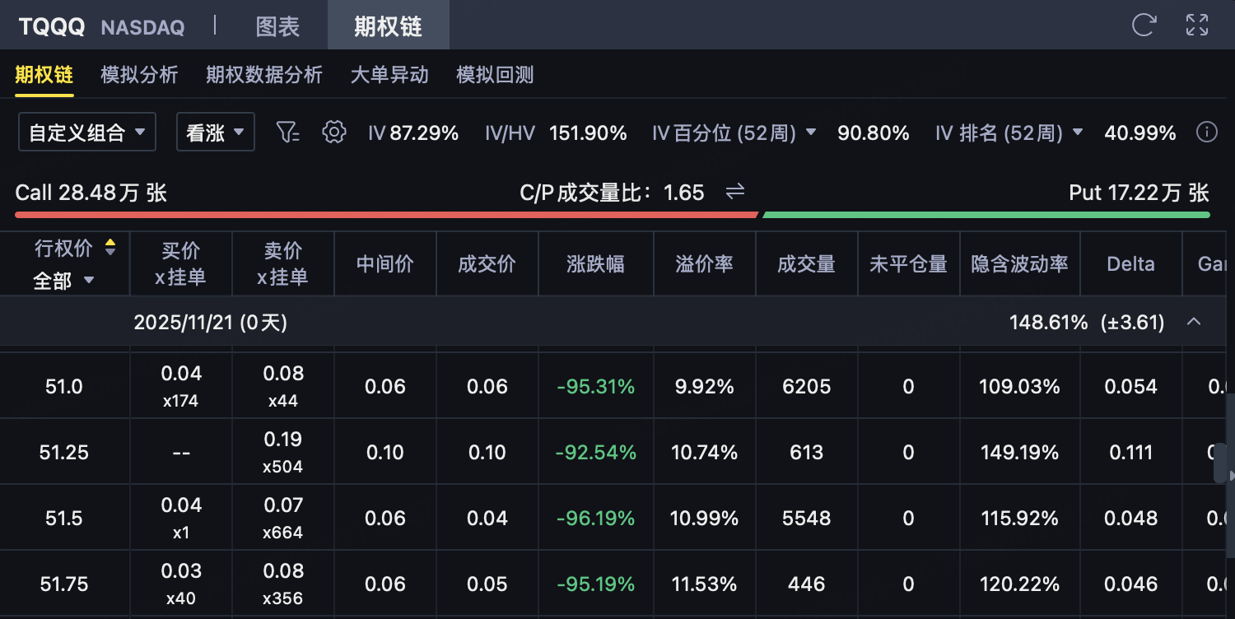Click the fullscreen expand icon
The height and width of the screenshot is (619, 1235).
(x=1196, y=26)
